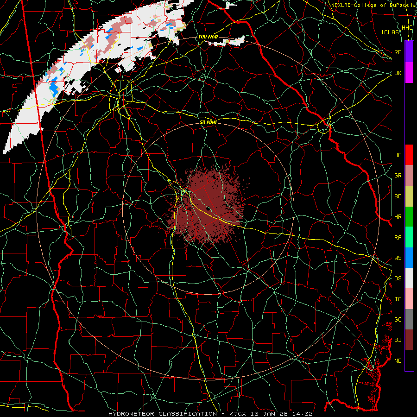Select the white DS legend swatch
Image resolution: width=417 pixels, height=417 pixels.
coord(409,278)
